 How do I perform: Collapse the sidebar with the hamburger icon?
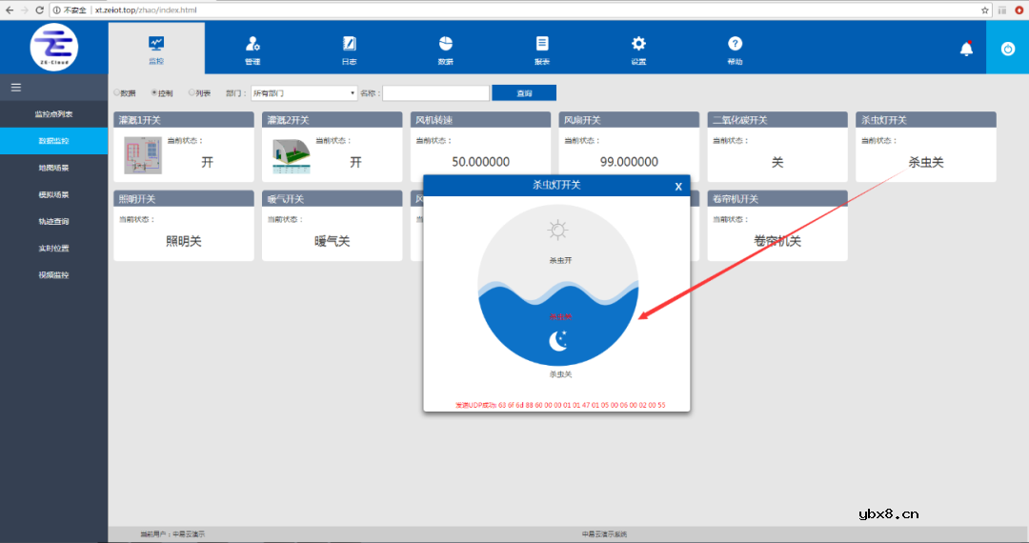[16, 88]
